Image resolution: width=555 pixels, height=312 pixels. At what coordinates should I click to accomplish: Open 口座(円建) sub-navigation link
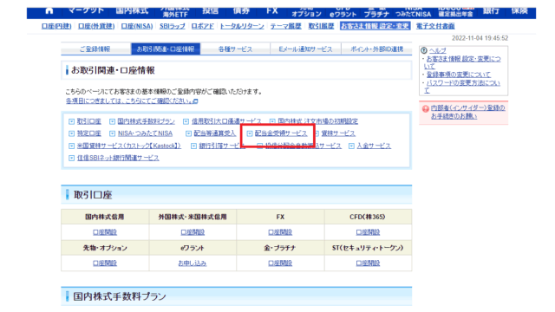pyautogui.click(x=56, y=26)
